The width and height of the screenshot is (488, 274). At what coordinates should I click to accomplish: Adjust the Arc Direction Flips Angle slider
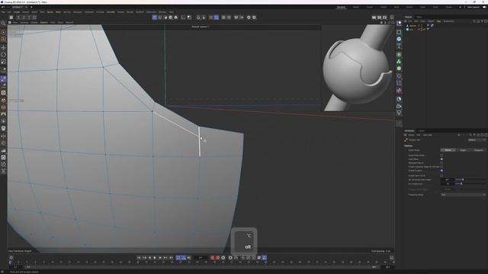470,180
